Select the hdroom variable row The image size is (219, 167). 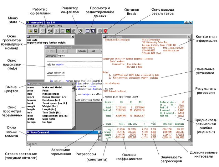coord(49,100)
